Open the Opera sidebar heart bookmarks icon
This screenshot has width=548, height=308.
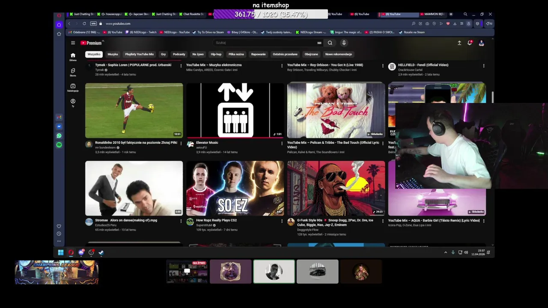[59, 226]
